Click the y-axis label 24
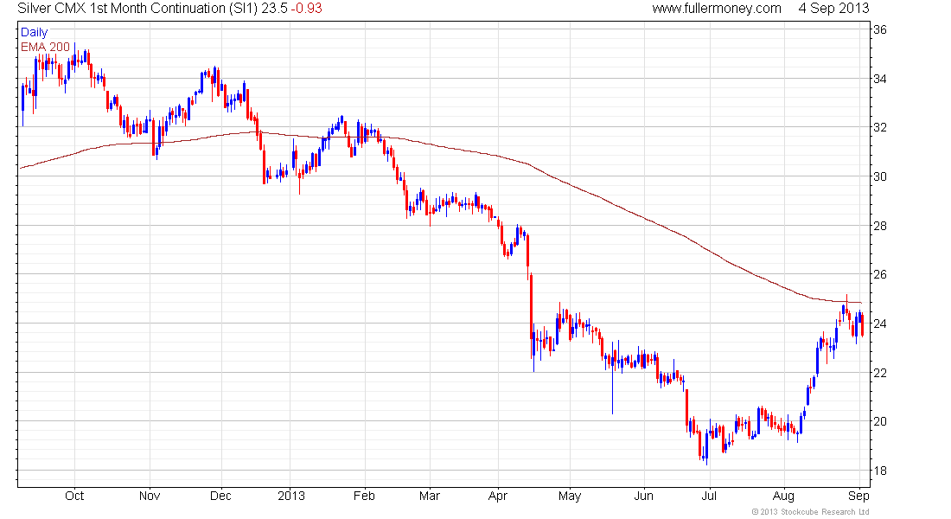This screenshot has height=519, width=951. tap(879, 324)
